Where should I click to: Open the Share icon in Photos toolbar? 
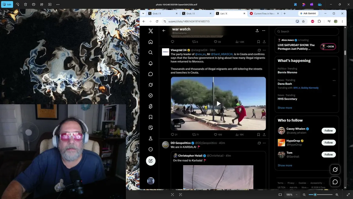click(42, 4)
